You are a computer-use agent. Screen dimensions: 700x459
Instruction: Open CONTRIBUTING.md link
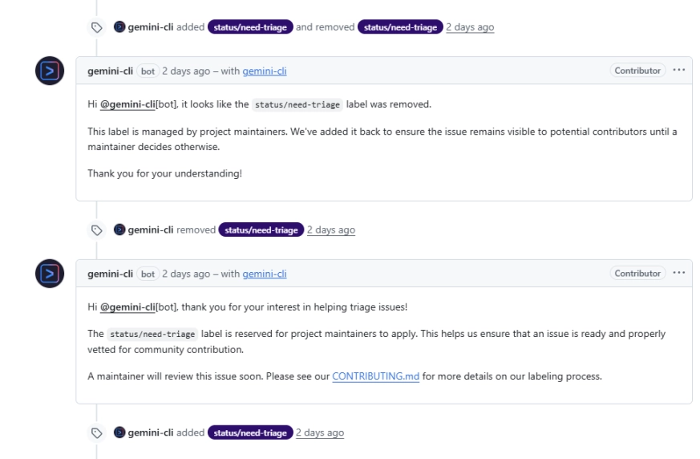coord(375,377)
